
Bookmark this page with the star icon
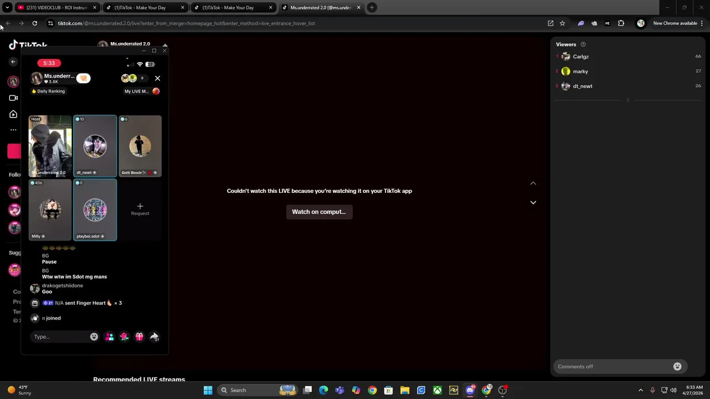click(x=562, y=23)
